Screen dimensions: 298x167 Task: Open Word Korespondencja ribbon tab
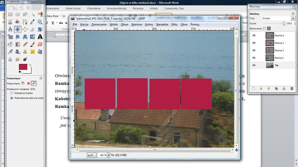point(116,8)
